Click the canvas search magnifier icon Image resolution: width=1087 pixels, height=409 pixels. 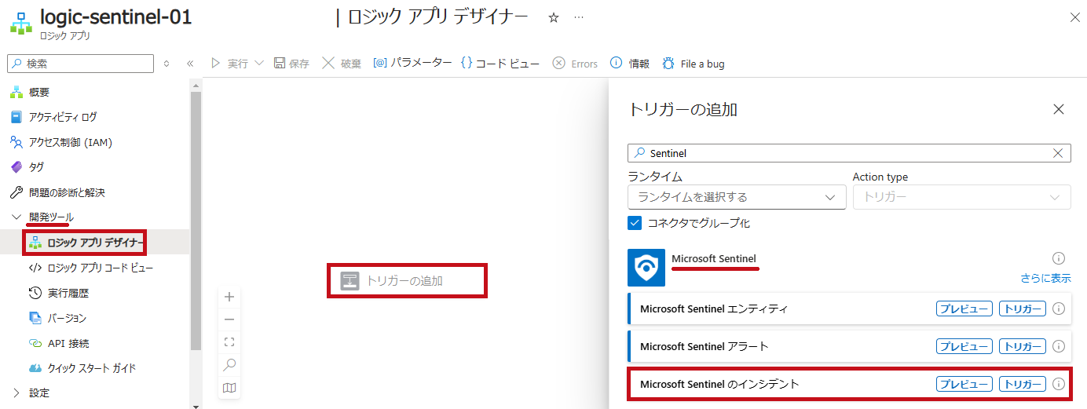(229, 365)
